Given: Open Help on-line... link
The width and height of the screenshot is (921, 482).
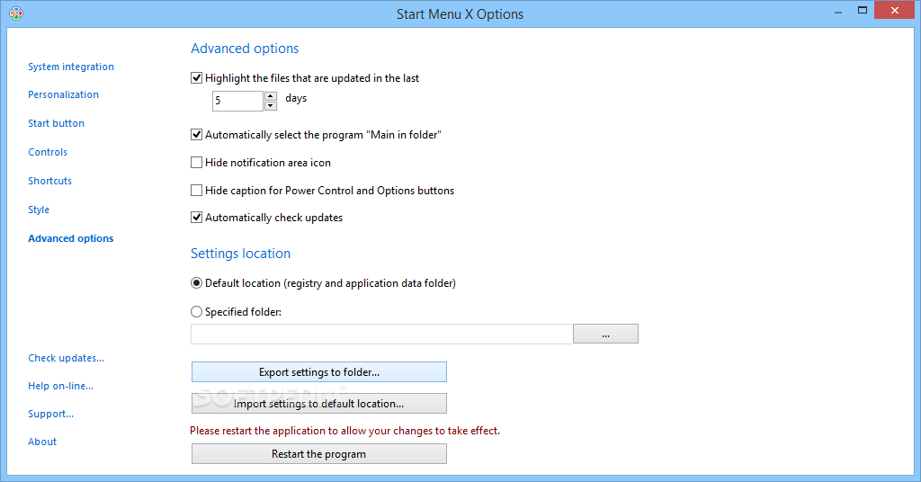Looking at the screenshot, I should 61,387.
